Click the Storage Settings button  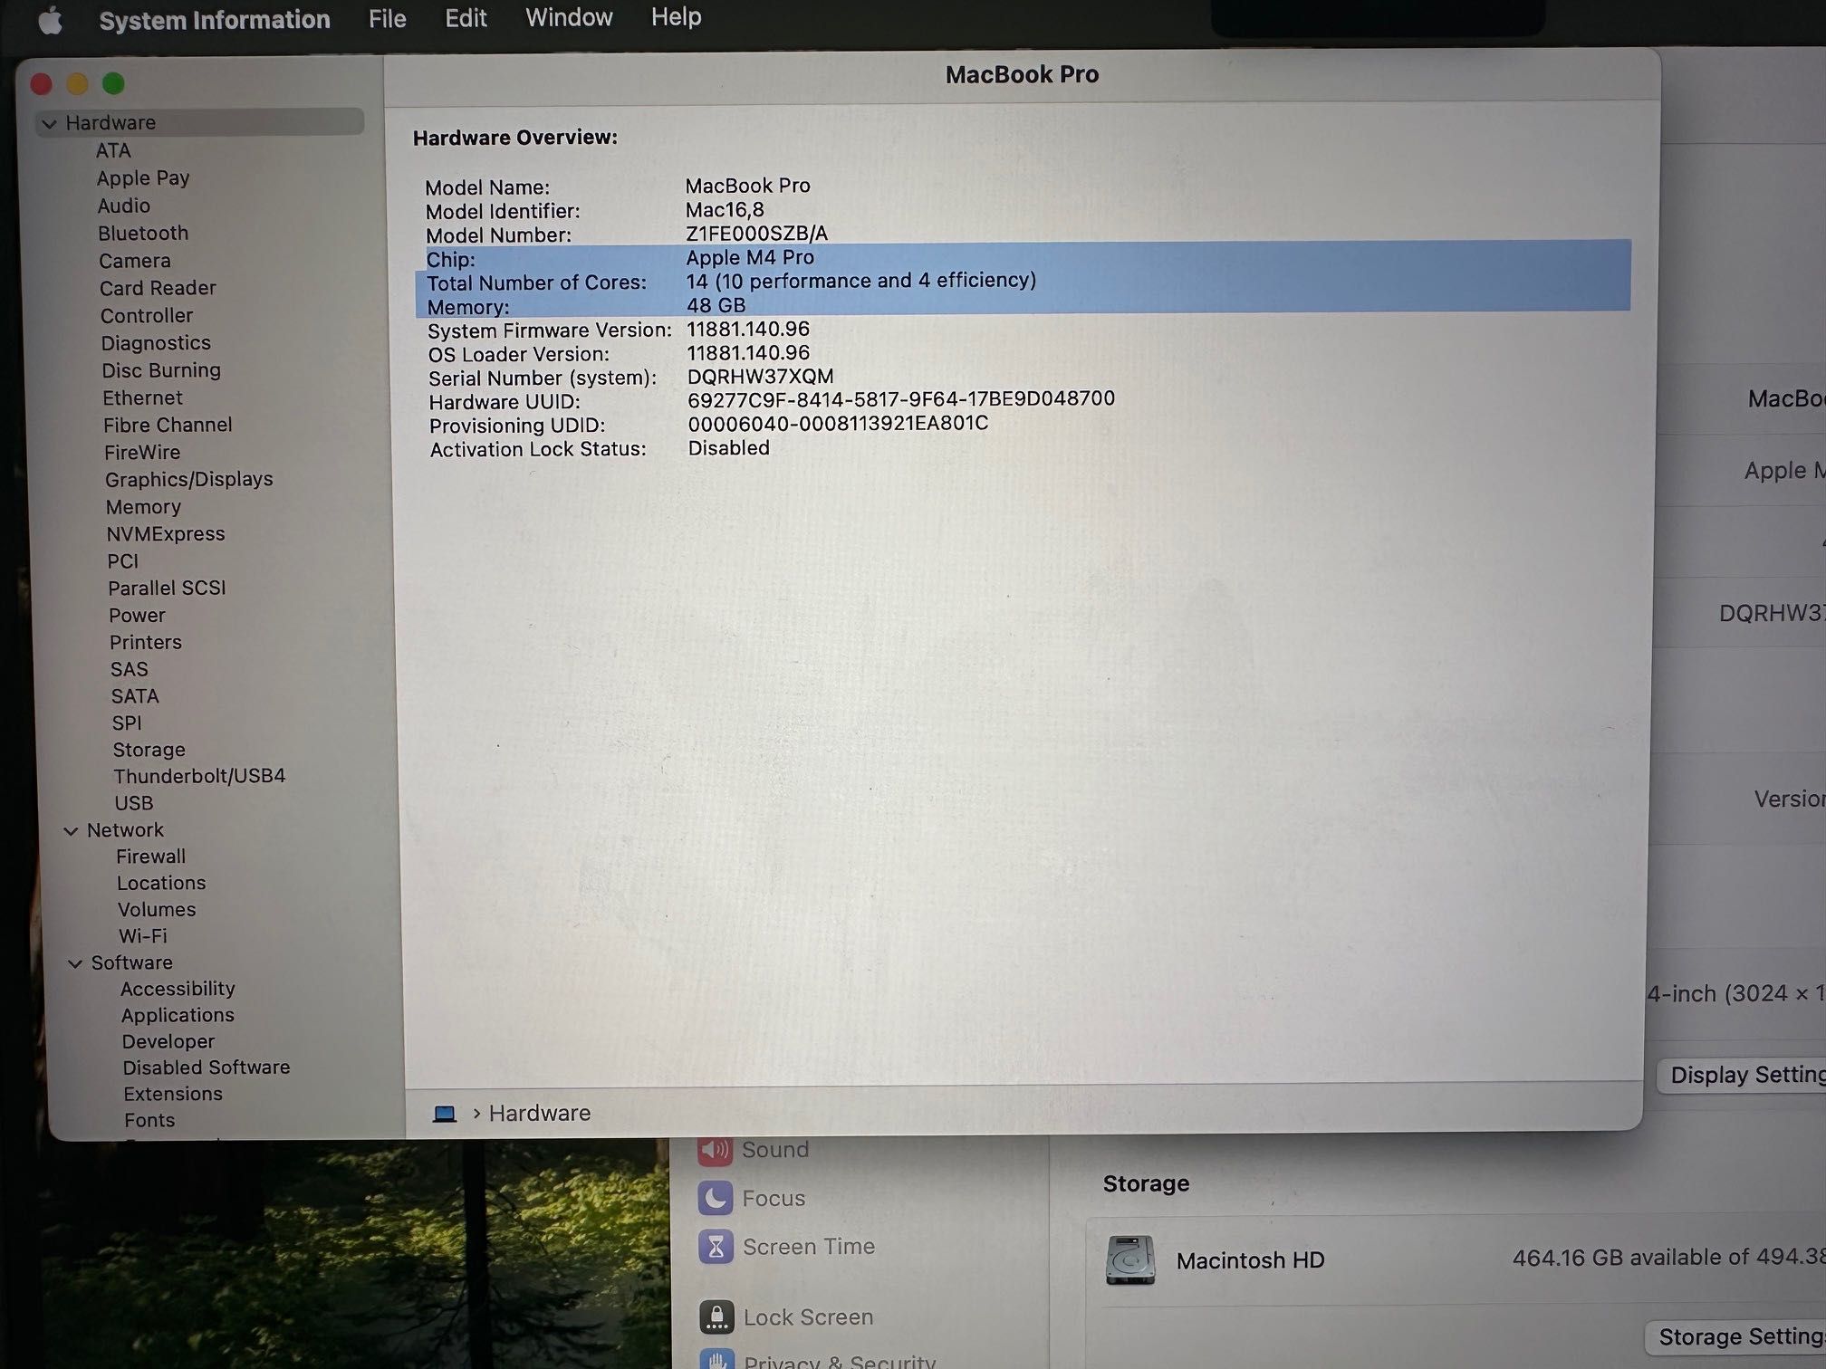click(x=1735, y=1336)
